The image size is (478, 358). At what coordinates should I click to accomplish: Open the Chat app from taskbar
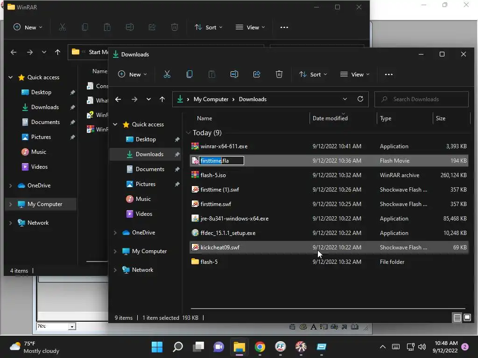(218, 347)
